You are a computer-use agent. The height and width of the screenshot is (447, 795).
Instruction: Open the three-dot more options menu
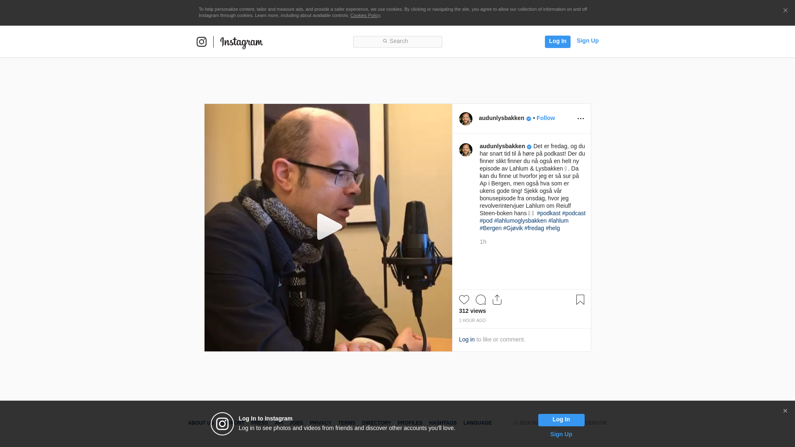(x=581, y=119)
